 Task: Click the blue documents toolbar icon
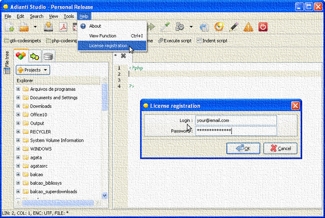click(x=204, y=27)
